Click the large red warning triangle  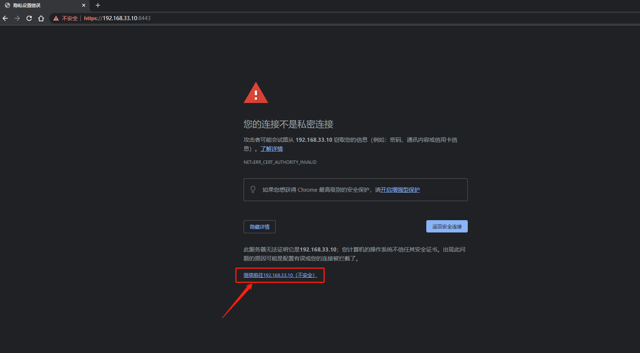click(256, 93)
